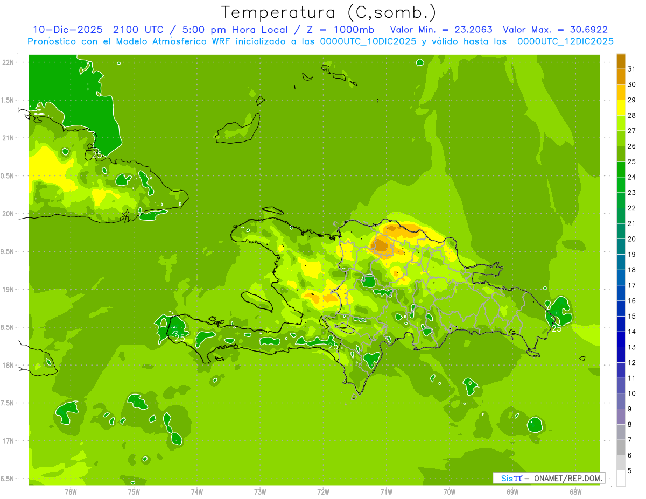This screenshot has height=499, width=646.
Task: Pick legend swatch between 26 and 27
Action: [621, 139]
